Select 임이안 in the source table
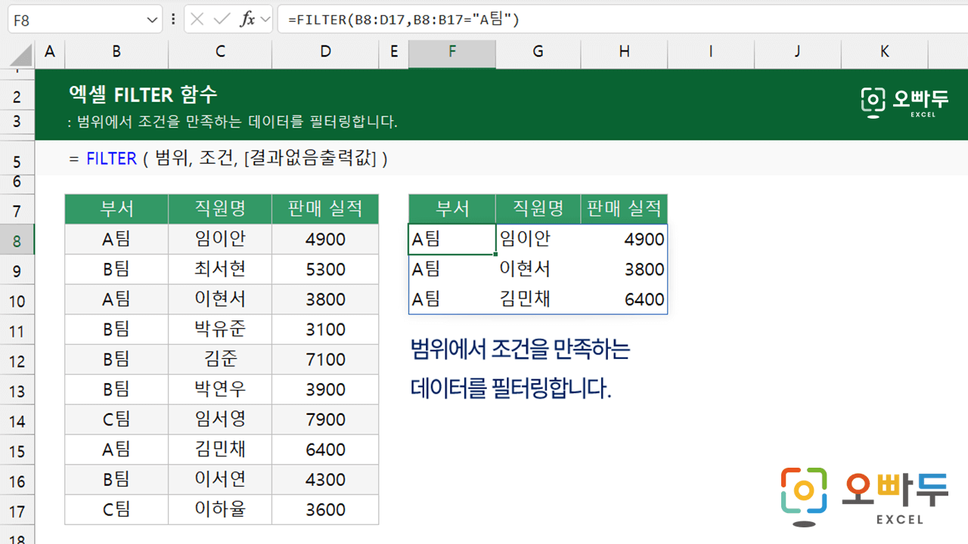The height and width of the screenshot is (544, 968). pyautogui.click(x=220, y=240)
